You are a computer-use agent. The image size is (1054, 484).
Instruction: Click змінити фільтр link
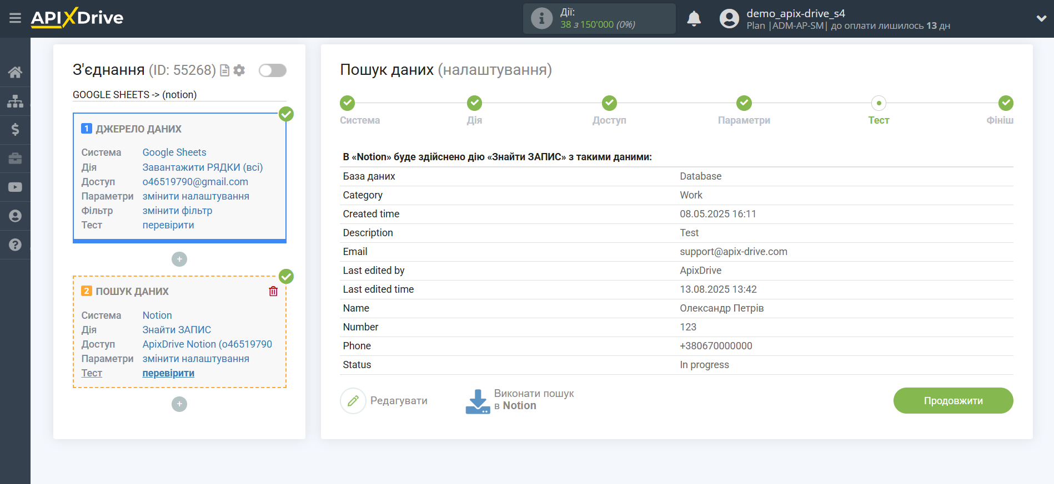tap(178, 211)
